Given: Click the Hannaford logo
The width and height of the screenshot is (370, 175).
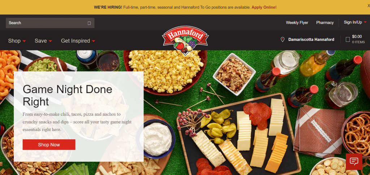Looking at the screenshot, I should pyautogui.click(x=185, y=40).
